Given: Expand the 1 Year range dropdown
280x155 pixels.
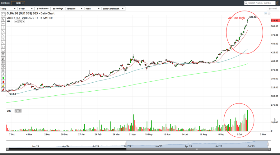Looking at the screenshot, I should click(x=26, y=9).
